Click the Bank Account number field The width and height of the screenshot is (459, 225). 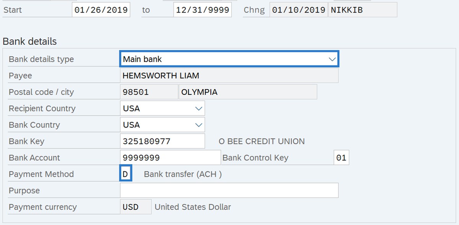(170, 158)
